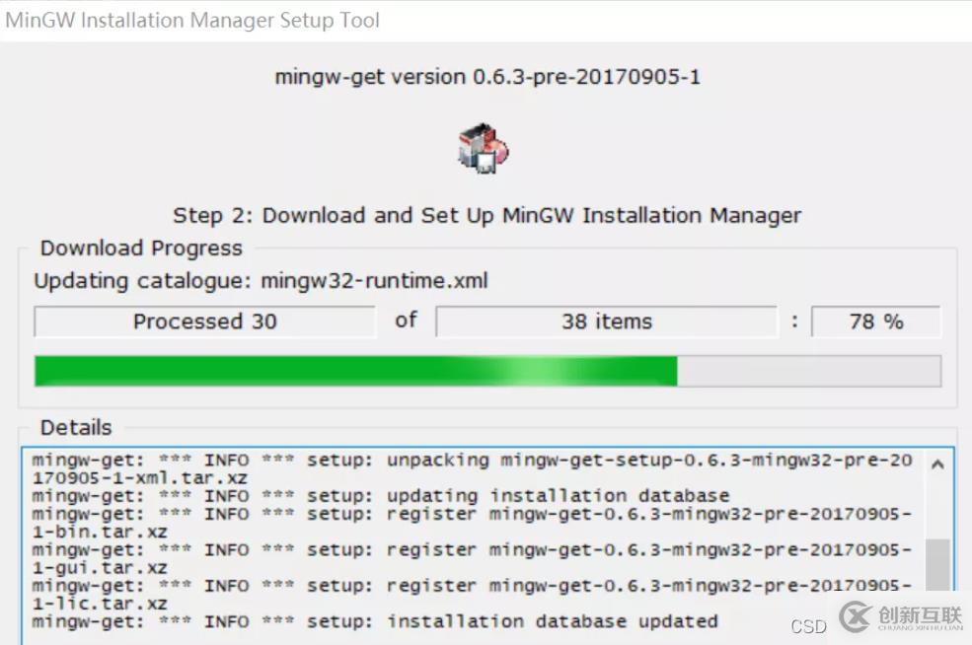Click the unfilled gray part of progress bar
This screenshot has height=645, width=972.
[809, 371]
